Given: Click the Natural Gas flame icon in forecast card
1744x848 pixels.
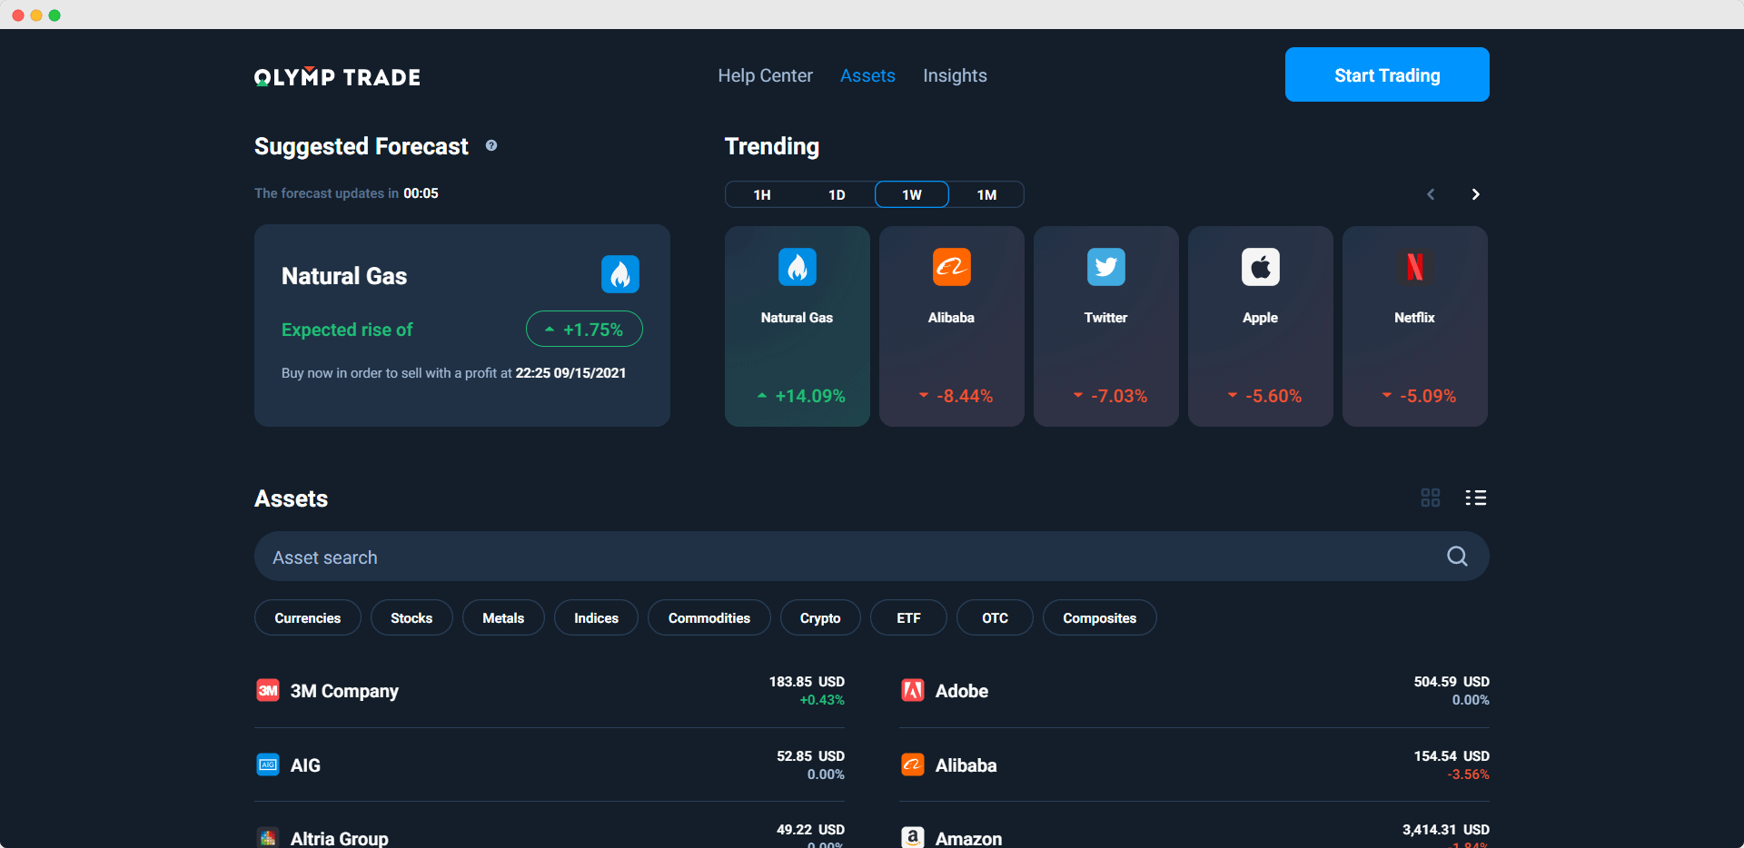Looking at the screenshot, I should [620, 274].
